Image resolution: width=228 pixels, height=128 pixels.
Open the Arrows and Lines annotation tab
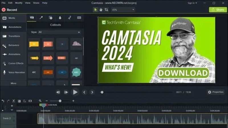coord(41,18)
